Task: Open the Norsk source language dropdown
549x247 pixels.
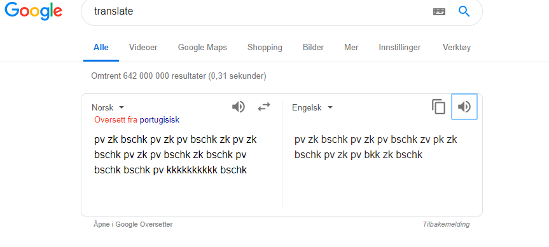Action: 108,107
